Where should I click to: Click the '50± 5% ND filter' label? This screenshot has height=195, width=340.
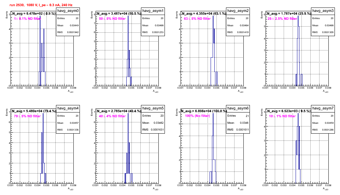pyautogui.click(x=112, y=19)
